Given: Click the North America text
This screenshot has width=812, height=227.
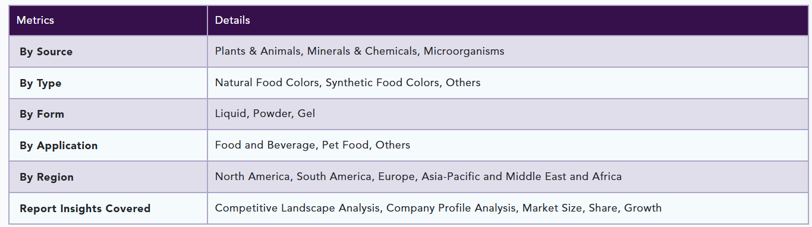Looking at the screenshot, I should 253,176.
